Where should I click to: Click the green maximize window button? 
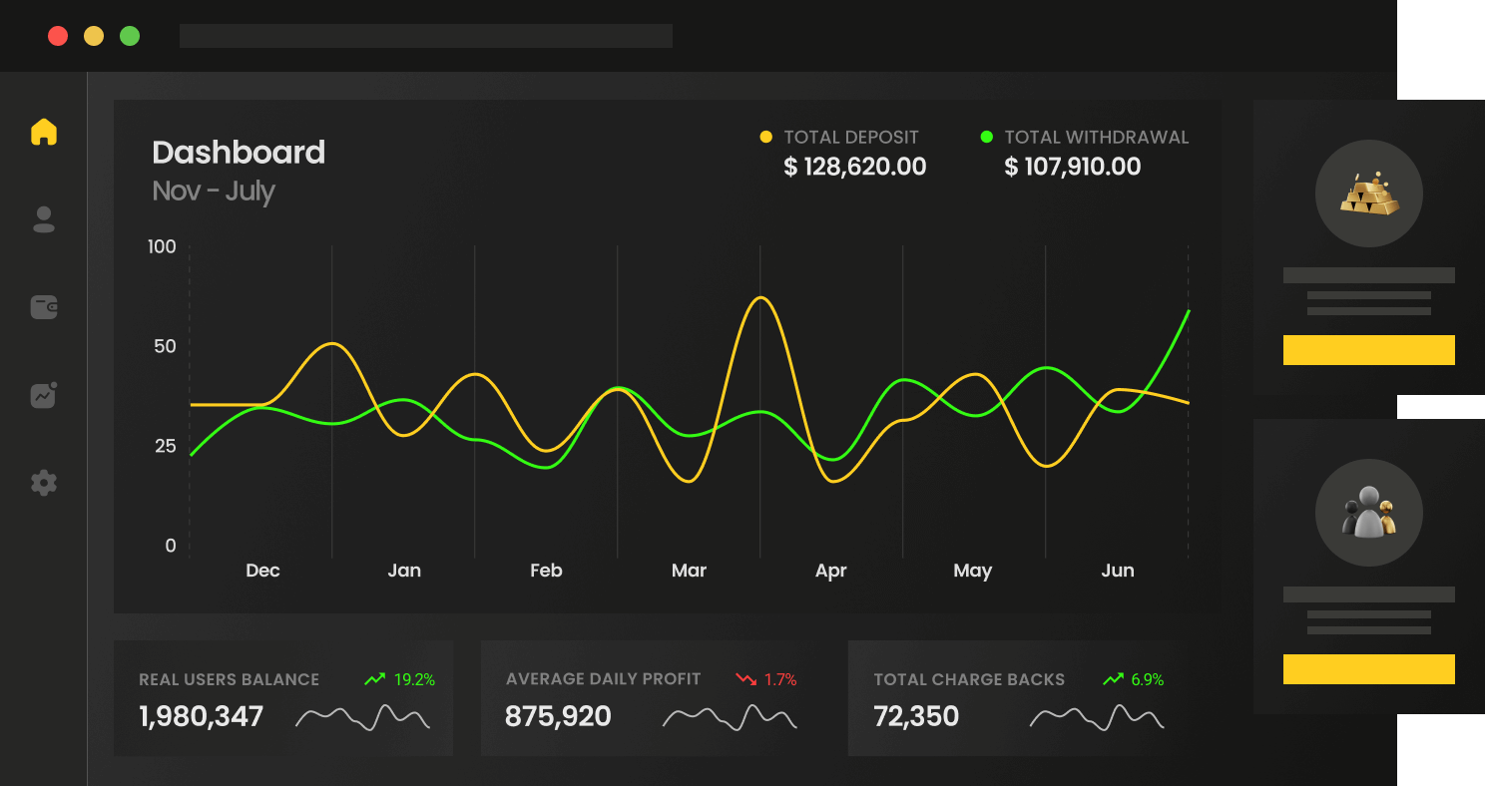coord(130,36)
